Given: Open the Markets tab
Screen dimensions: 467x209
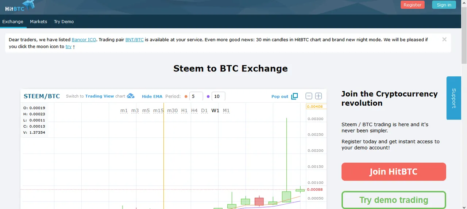Looking at the screenshot, I should tap(38, 21).
